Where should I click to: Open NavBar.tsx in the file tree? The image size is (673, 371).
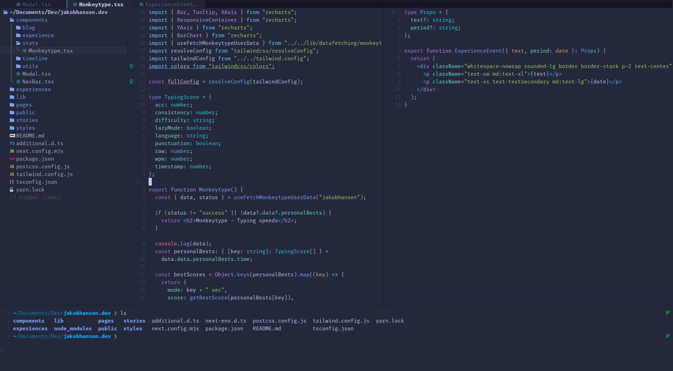click(38, 82)
